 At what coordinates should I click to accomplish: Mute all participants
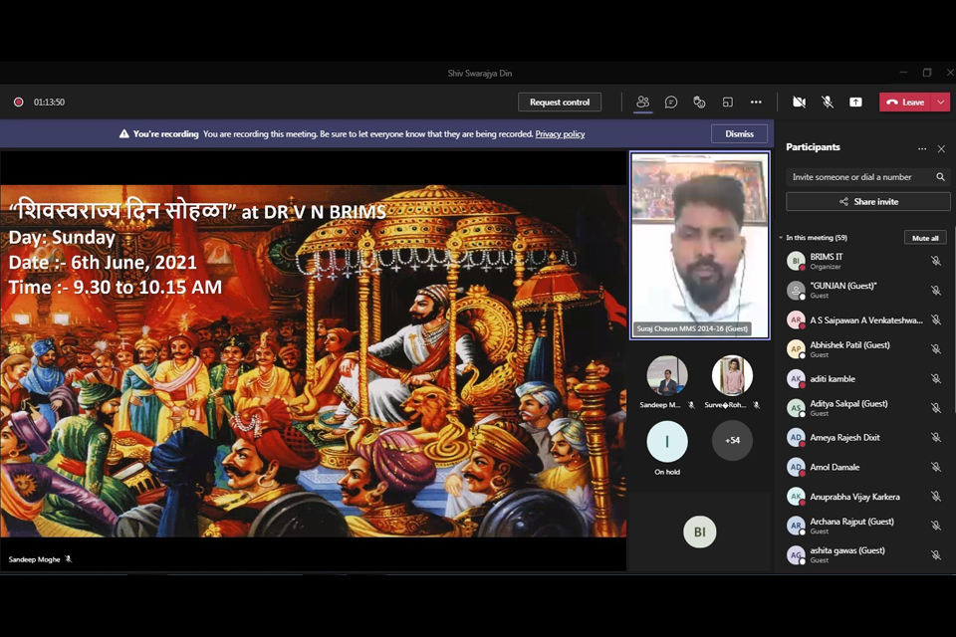[x=925, y=238]
